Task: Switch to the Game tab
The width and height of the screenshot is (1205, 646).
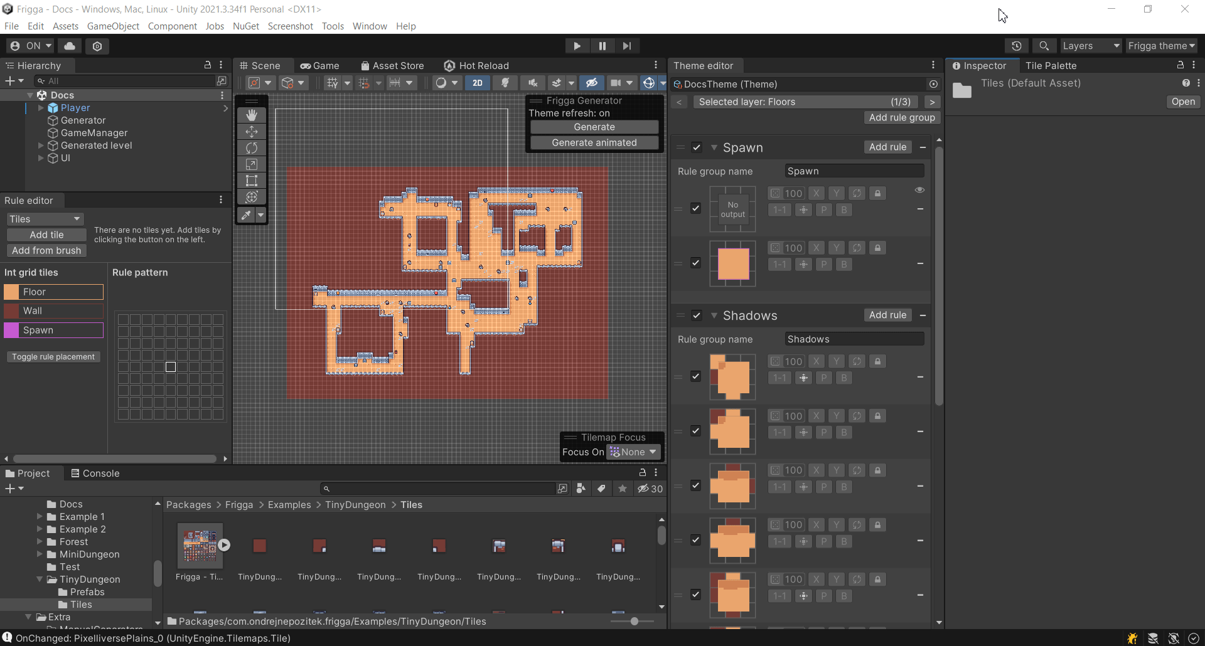Action: [x=320, y=66]
